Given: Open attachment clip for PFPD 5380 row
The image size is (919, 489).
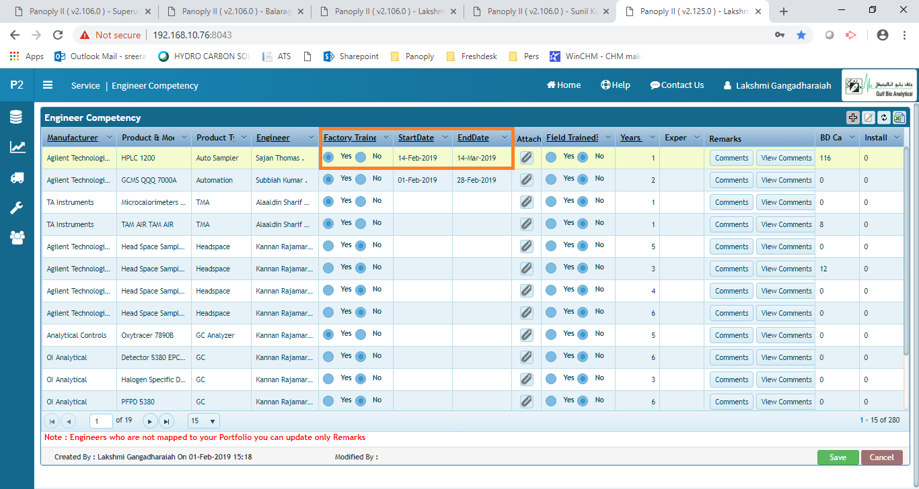Looking at the screenshot, I should click(x=526, y=402).
